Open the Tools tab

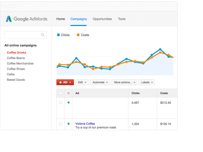point(122,19)
